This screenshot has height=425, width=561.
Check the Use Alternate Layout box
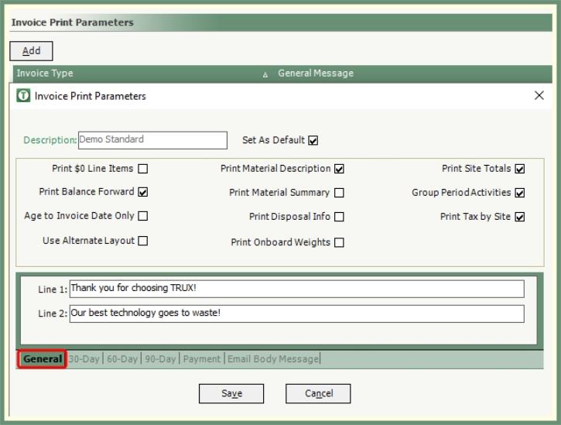(143, 241)
